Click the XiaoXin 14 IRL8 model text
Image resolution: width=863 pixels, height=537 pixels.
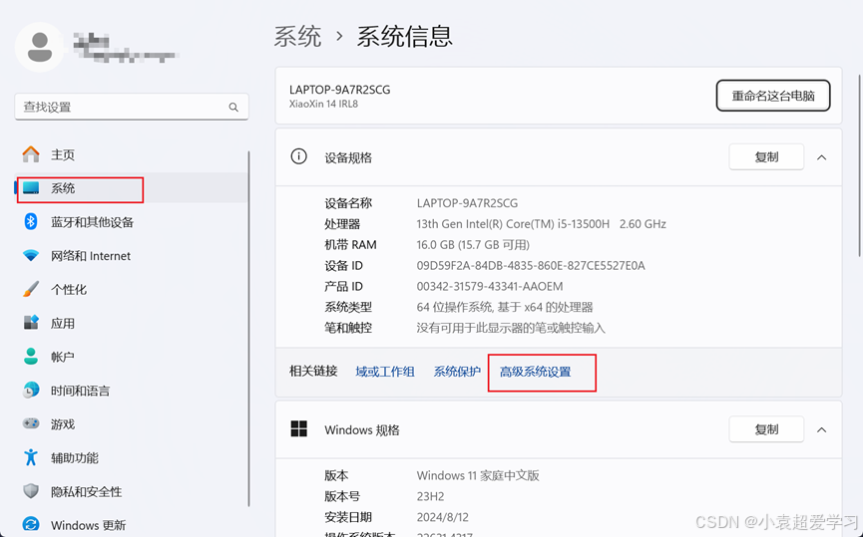[323, 104]
